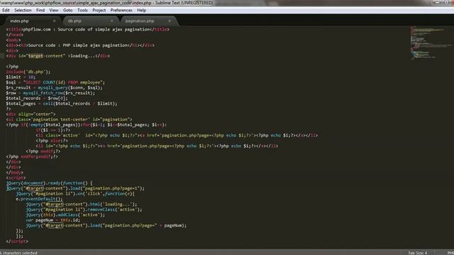
Task: Close the pagination.php tab
Action: click(x=170, y=21)
